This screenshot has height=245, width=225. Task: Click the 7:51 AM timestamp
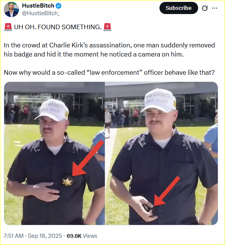[14, 236]
